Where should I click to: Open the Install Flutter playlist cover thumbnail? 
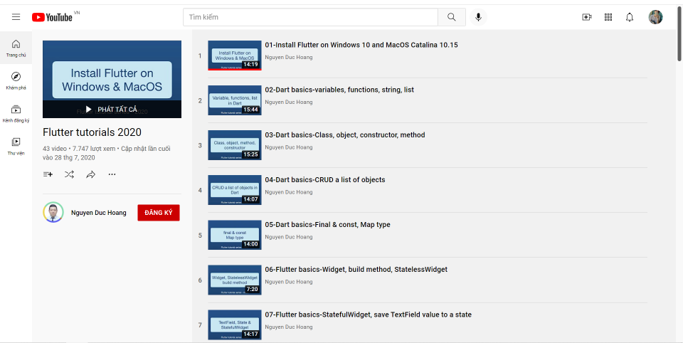point(112,79)
